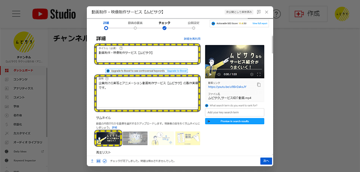Click the help icon next to タイトル label

pyautogui.click(x=121, y=48)
